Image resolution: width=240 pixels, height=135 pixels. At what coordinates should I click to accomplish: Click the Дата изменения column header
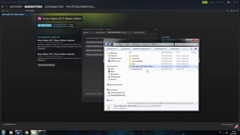[167, 52]
